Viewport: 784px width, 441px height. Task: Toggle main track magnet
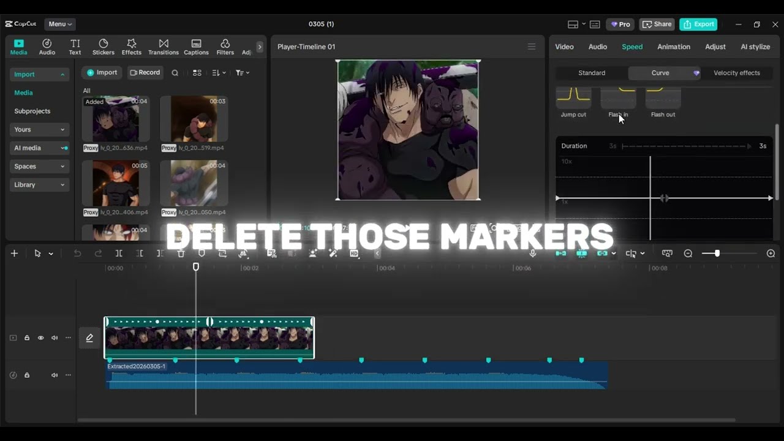click(x=561, y=254)
